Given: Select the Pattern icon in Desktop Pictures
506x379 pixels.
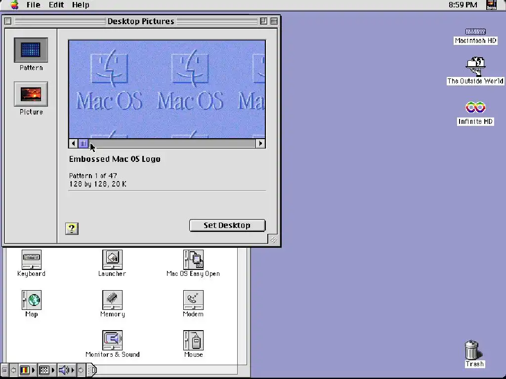Looking at the screenshot, I should tap(31, 50).
